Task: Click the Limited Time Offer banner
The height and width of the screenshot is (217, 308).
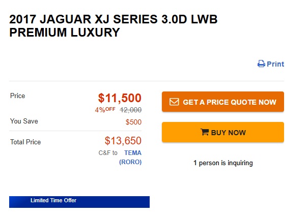Action: pos(79,201)
